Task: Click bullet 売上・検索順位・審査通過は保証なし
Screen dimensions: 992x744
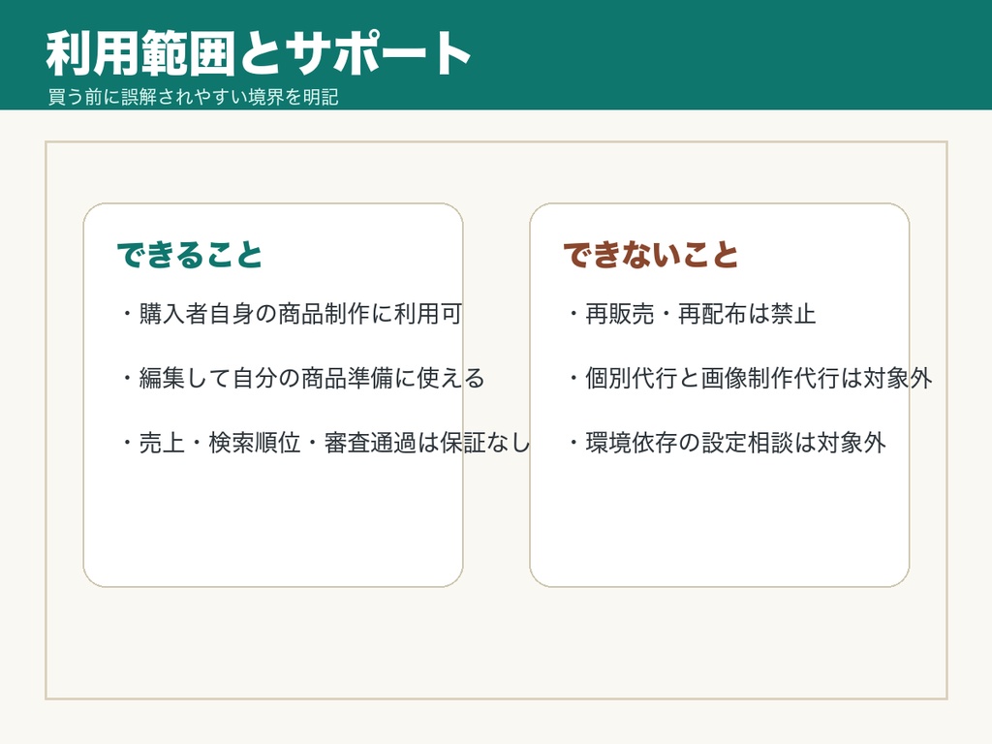Action: [325, 443]
